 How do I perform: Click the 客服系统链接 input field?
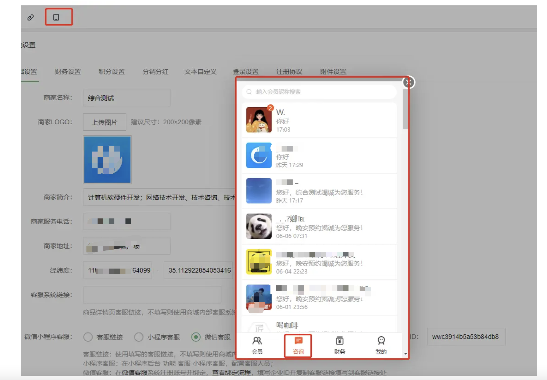click(152, 295)
